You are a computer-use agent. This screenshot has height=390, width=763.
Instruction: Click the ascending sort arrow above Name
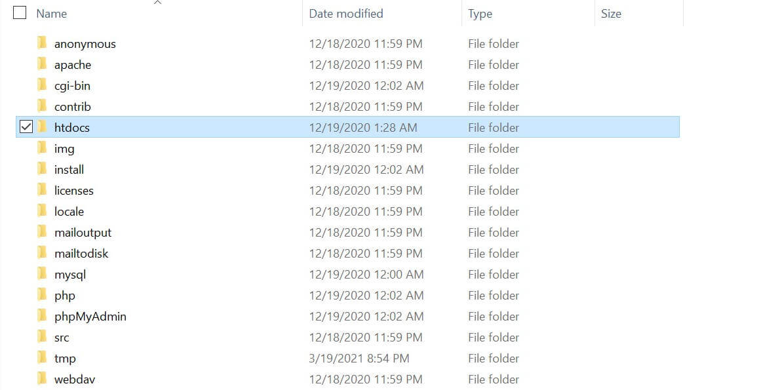(157, 3)
